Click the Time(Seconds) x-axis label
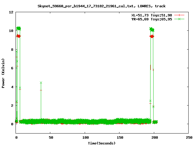Image resolution: width=195 pixels, height=146 pixels. (101, 143)
